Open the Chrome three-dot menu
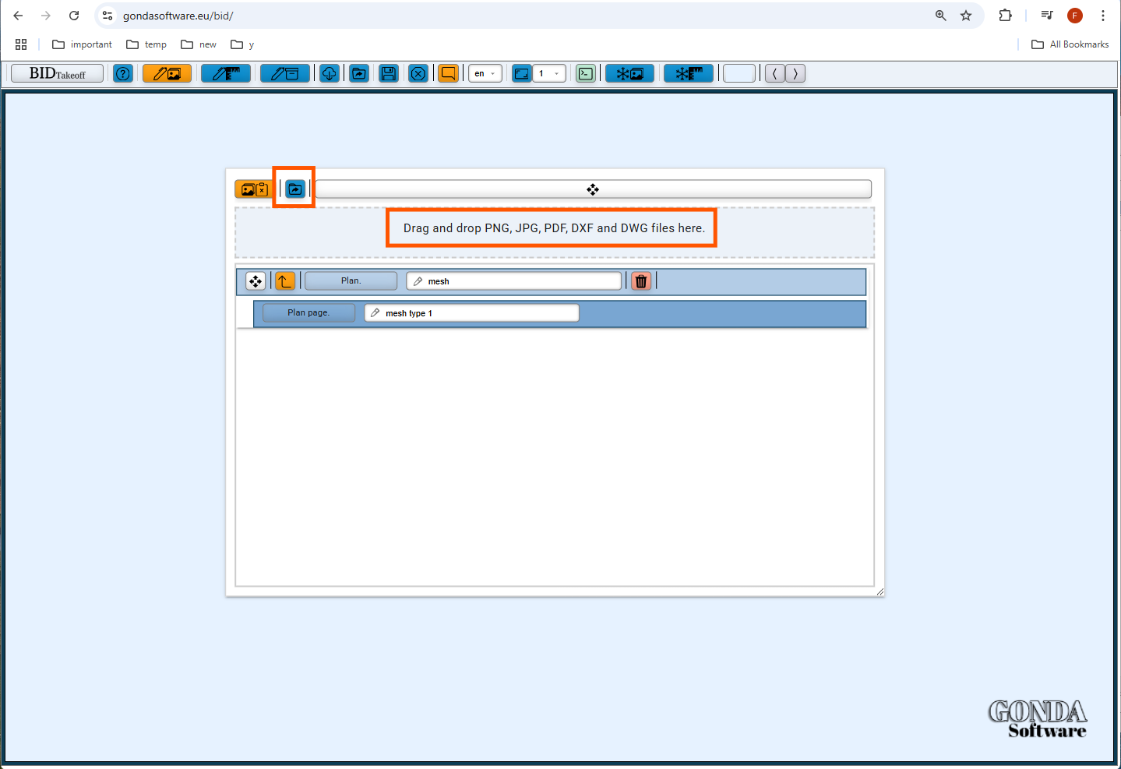 tap(1103, 16)
